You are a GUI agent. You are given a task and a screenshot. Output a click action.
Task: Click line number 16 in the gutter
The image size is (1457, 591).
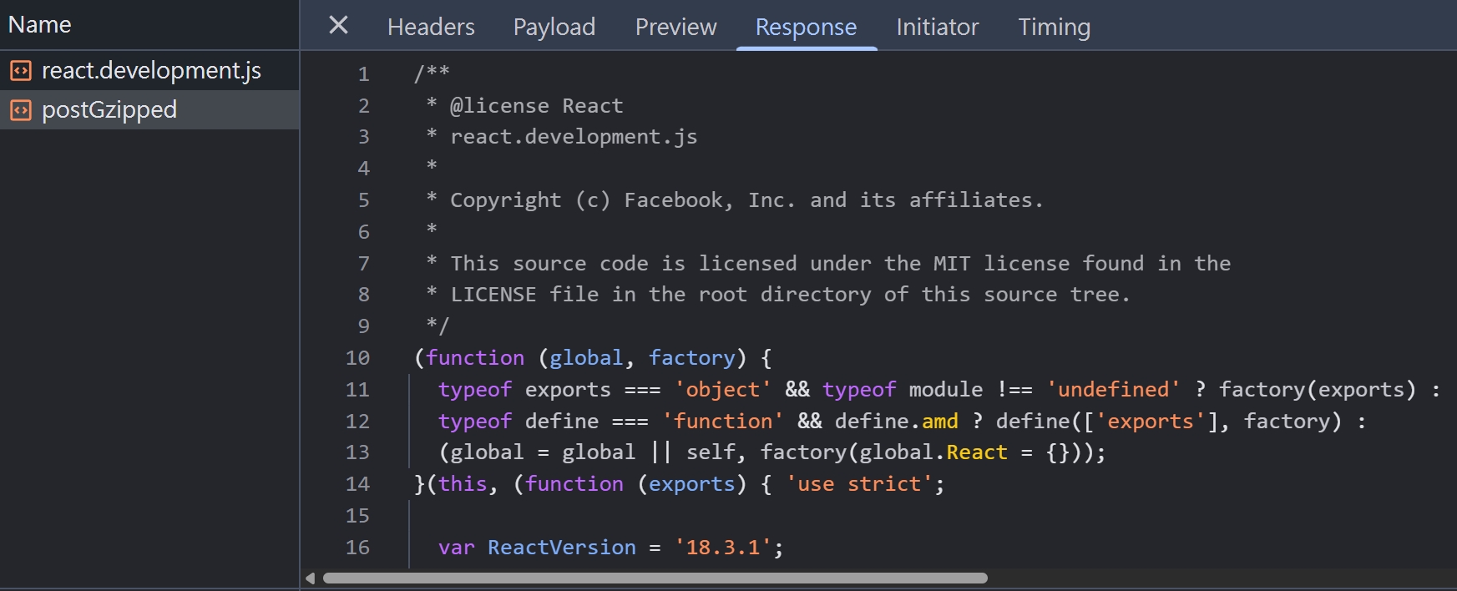[357, 548]
